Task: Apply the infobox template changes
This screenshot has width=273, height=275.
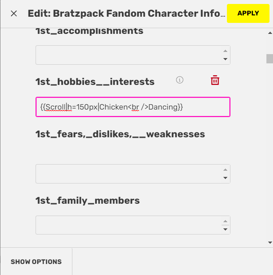Action: [x=248, y=13]
